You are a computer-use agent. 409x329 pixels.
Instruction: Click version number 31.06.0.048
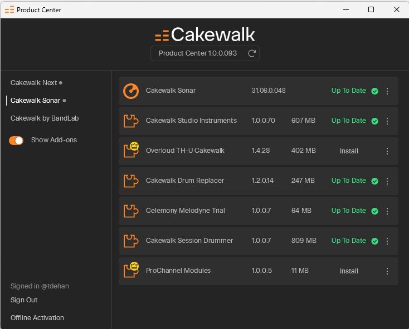pos(269,91)
